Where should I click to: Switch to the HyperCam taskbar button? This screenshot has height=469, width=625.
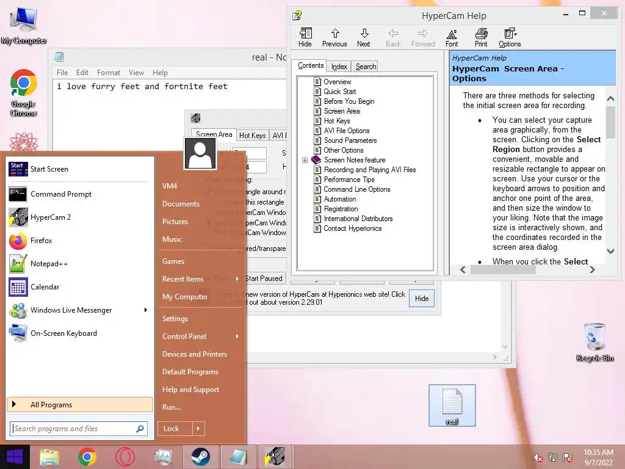pyautogui.click(x=276, y=457)
